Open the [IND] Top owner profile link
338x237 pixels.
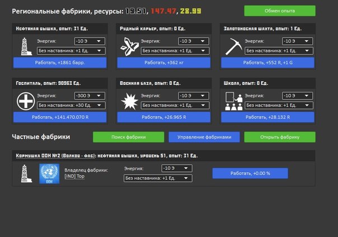click(74, 176)
